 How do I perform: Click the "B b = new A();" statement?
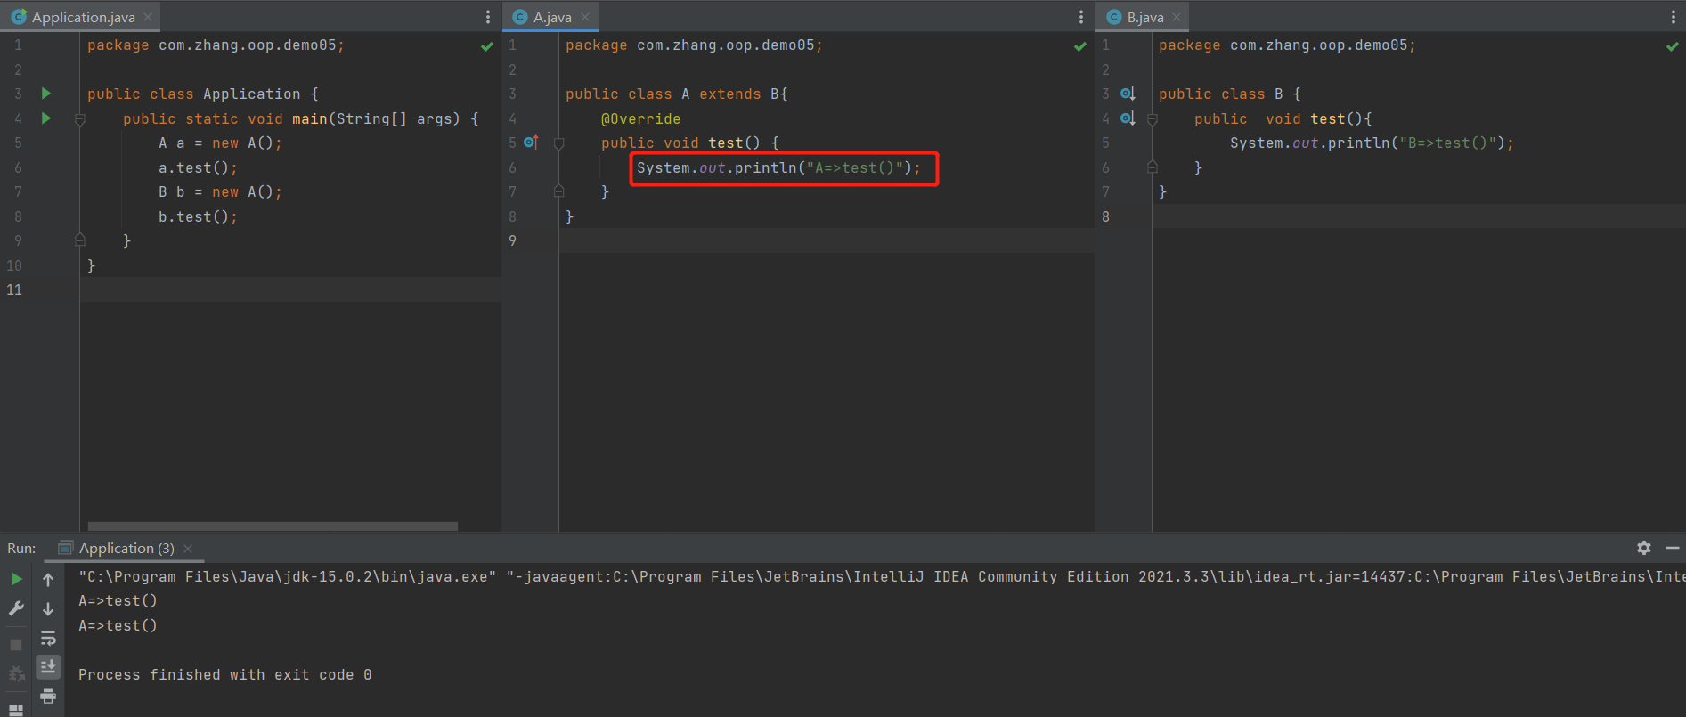[220, 192]
